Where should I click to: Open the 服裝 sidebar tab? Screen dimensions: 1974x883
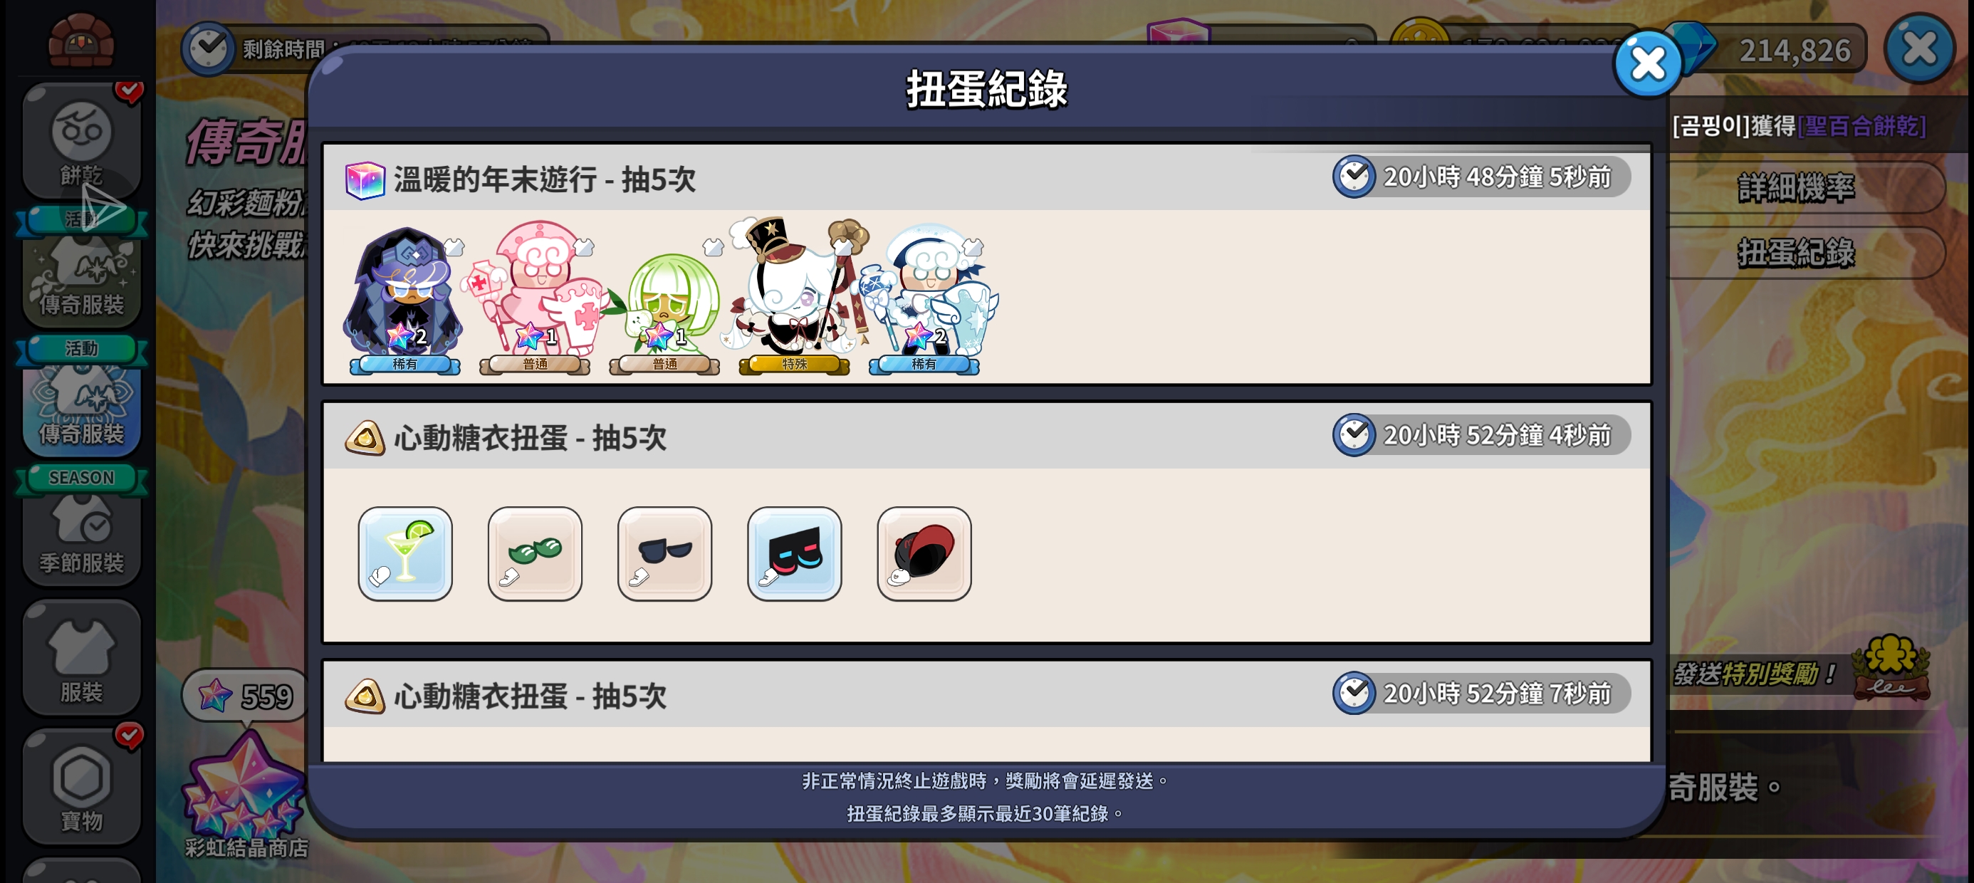(81, 657)
